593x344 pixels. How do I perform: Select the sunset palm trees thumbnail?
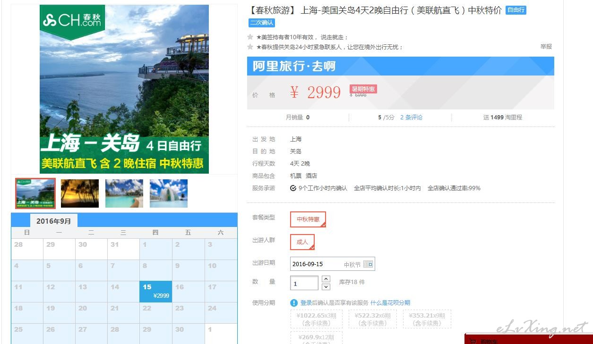pos(80,193)
